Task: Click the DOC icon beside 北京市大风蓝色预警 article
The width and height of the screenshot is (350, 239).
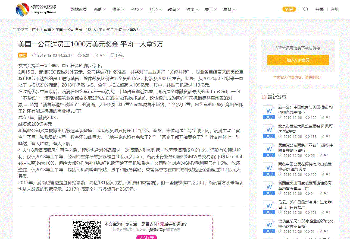Action: [x=269, y=131]
